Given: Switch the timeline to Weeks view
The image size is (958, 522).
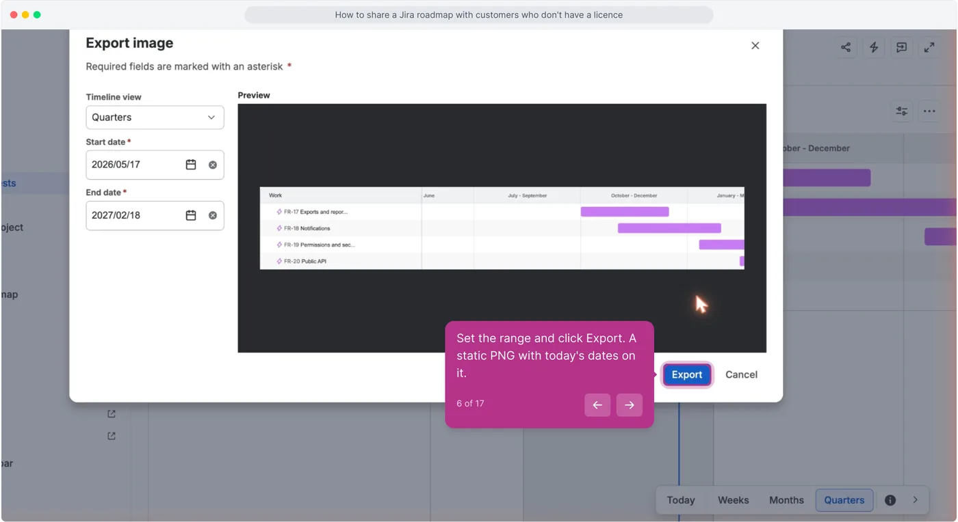Looking at the screenshot, I should pos(734,500).
